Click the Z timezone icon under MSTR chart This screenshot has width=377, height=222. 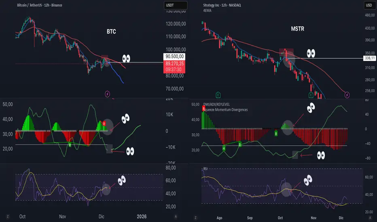pyautogui.click(x=195, y=218)
